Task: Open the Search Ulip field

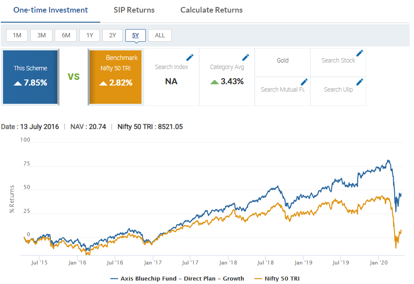Action: point(338,89)
